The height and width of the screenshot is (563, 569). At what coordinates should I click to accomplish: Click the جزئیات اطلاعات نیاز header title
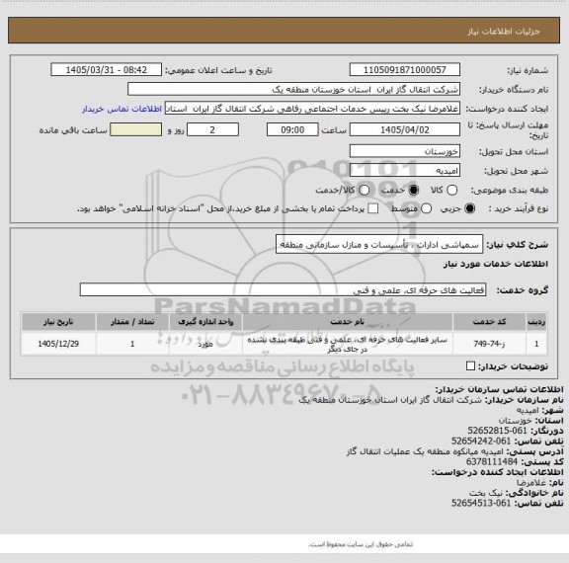click(x=504, y=32)
